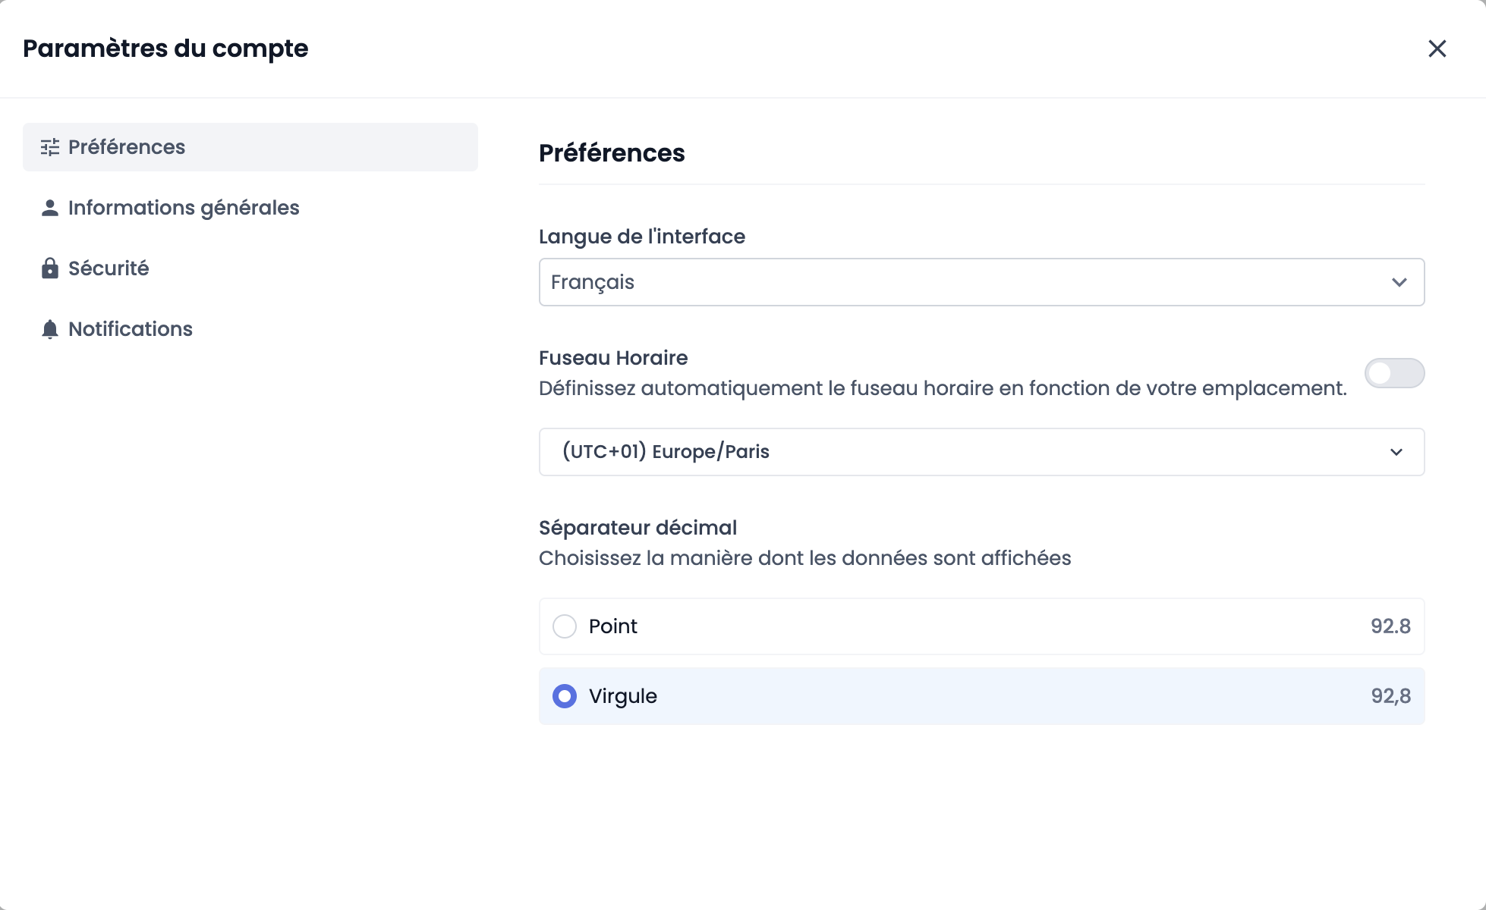This screenshot has height=910, width=1486.
Task: Switch to Informations générales section
Action: coord(184,208)
